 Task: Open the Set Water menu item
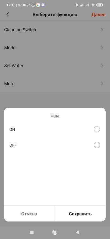tap(55, 66)
